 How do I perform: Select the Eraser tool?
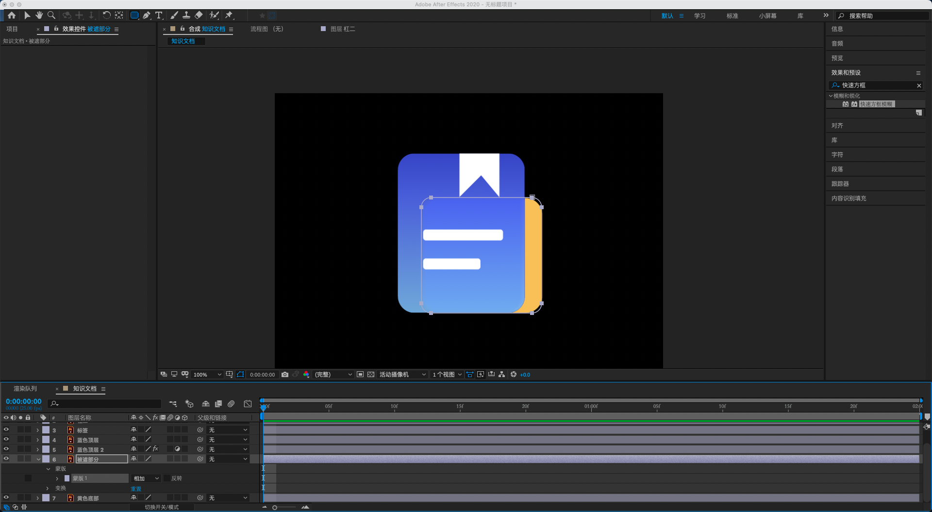[199, 16]
